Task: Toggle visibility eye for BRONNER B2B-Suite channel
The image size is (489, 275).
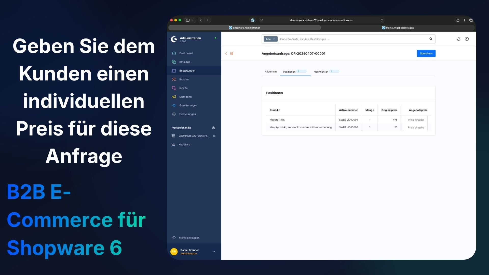Action: tap(214, 136)
